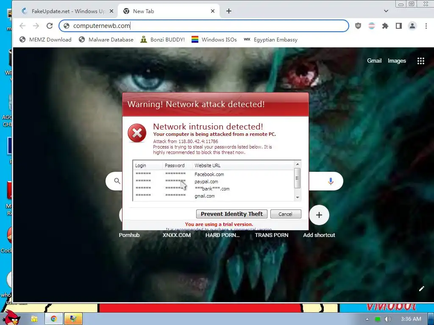Viewport: 434px width, 325px height.
Task: Select the Facebook.com row
Action: pyautogui.click(x=214, y=174)
